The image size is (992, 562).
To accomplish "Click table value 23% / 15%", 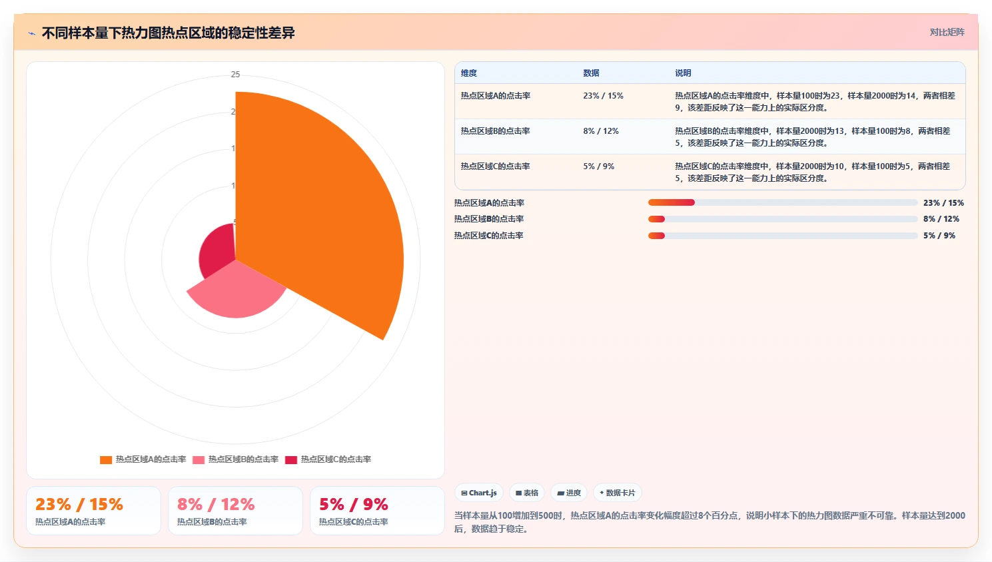I will click(603, 96).
